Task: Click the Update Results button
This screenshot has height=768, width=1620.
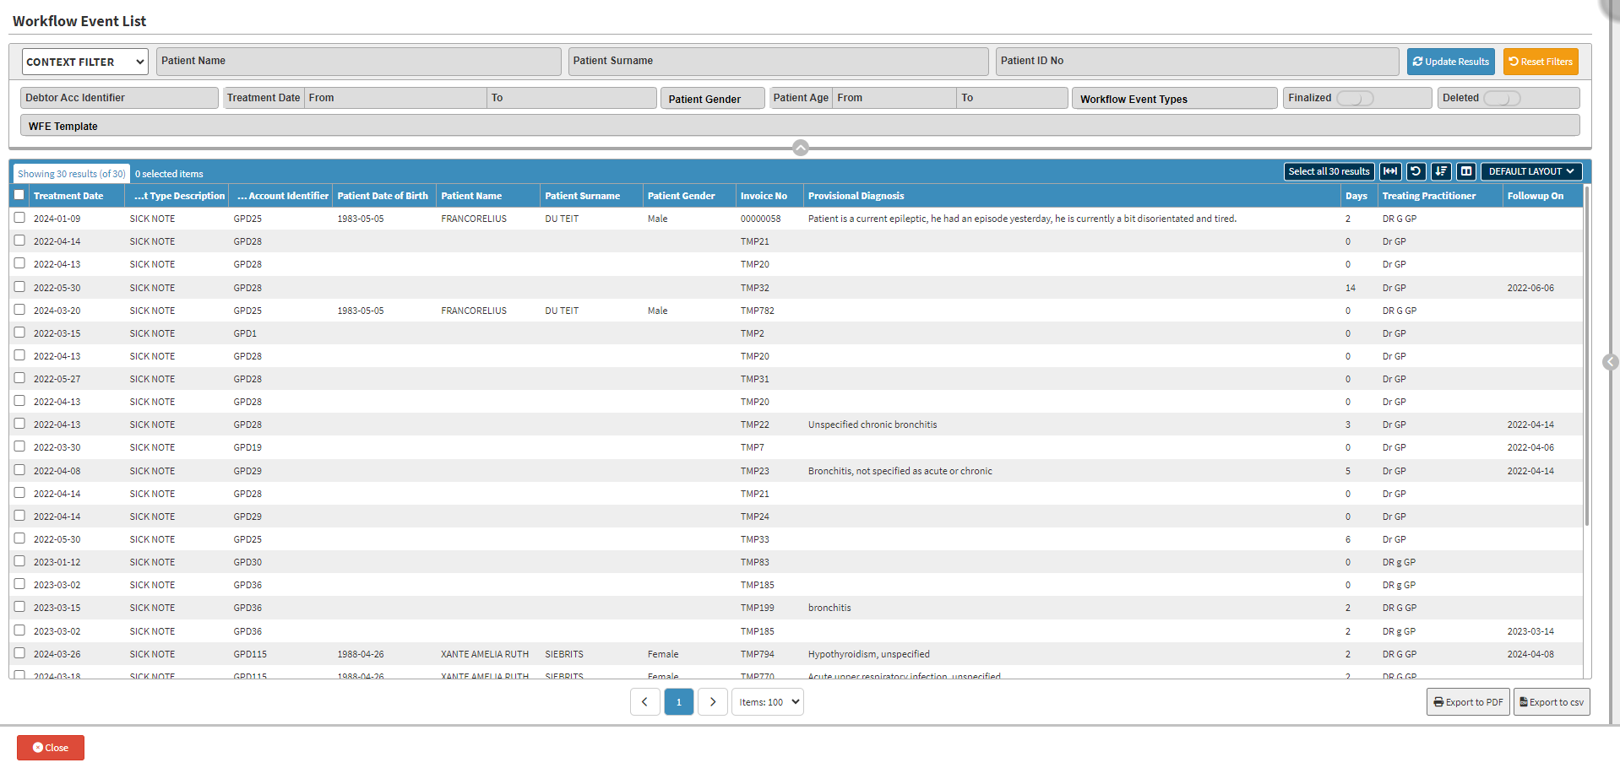Action: point(1450,62)
